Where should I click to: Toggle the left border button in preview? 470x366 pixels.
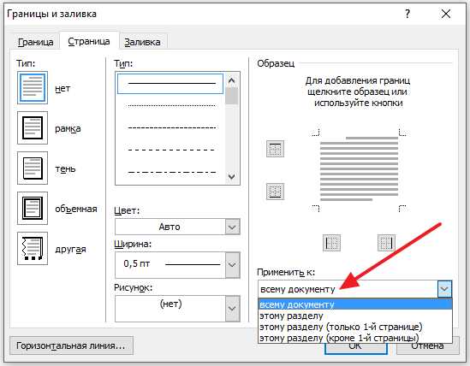pos(332,243)
